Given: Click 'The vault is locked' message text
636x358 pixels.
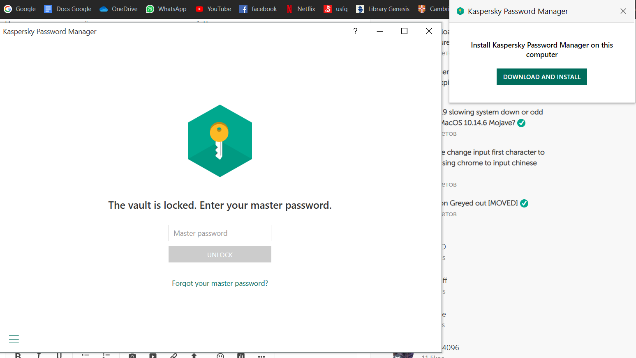Looking at the screenshot, I should click(220, 205).
